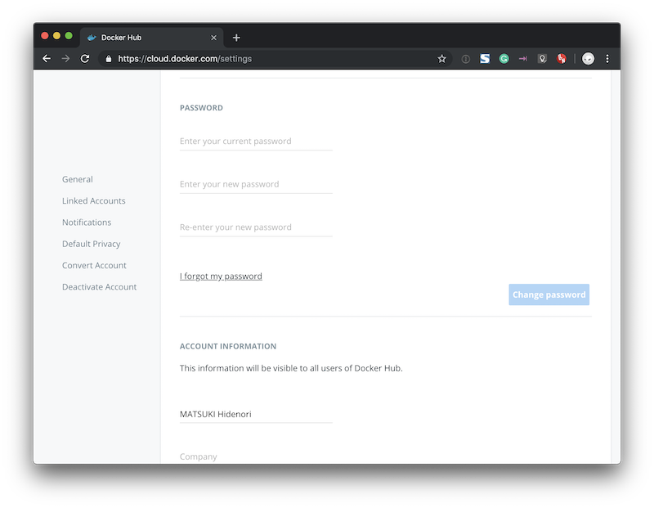The width and height of the screenshot is (654, 508).
Task: Reload the Docker Hub settings page
Action: point(85,59)
